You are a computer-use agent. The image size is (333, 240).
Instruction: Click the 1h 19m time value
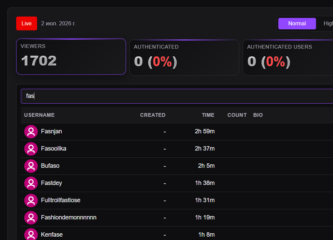[205, 217]
